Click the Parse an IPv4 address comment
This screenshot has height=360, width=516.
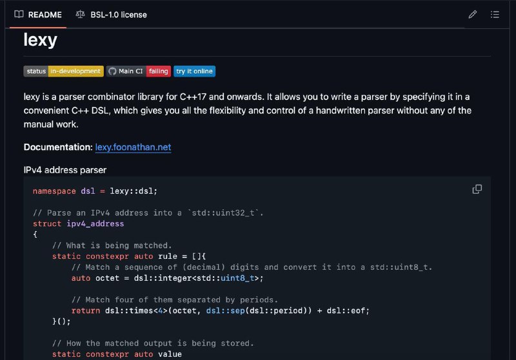(x=148, y=213)
